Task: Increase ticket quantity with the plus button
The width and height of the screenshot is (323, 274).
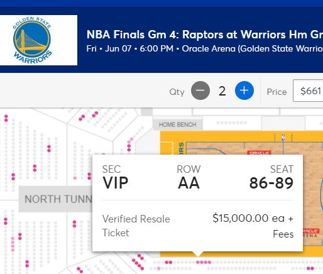Action: pyautogui.click(x=244, y=90)
